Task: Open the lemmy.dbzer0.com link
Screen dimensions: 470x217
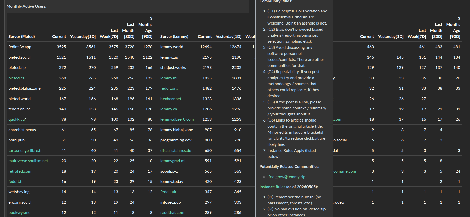Action: [177, 119]
